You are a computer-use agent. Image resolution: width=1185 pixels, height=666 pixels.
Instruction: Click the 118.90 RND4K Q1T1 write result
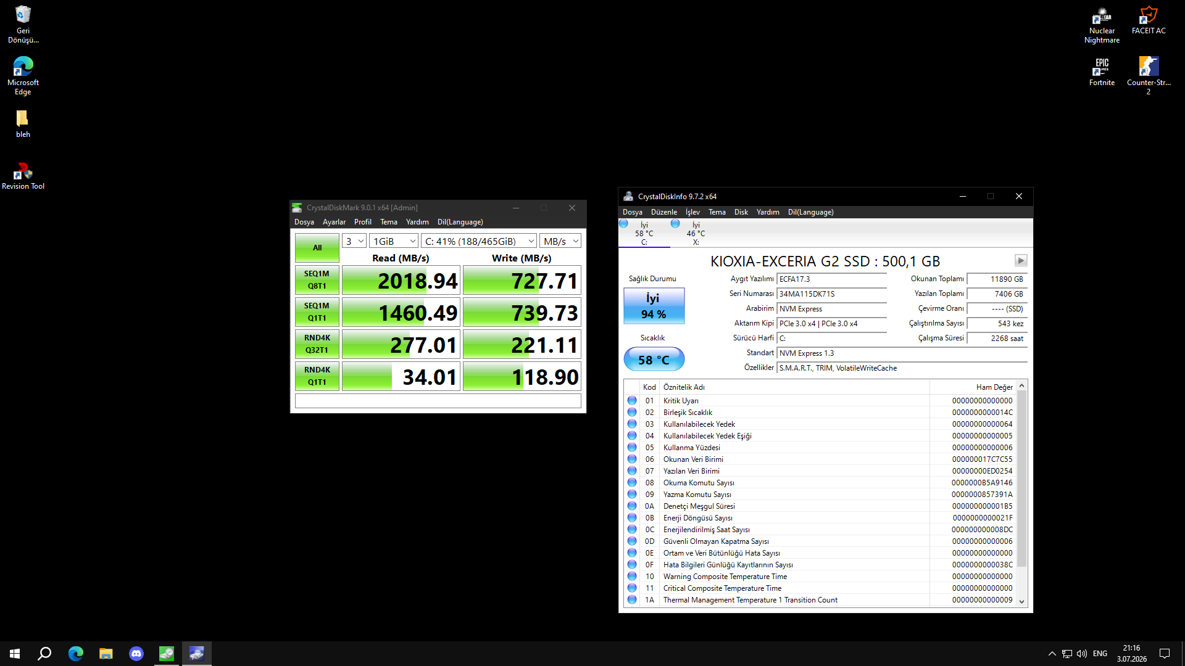coord(522,377)
